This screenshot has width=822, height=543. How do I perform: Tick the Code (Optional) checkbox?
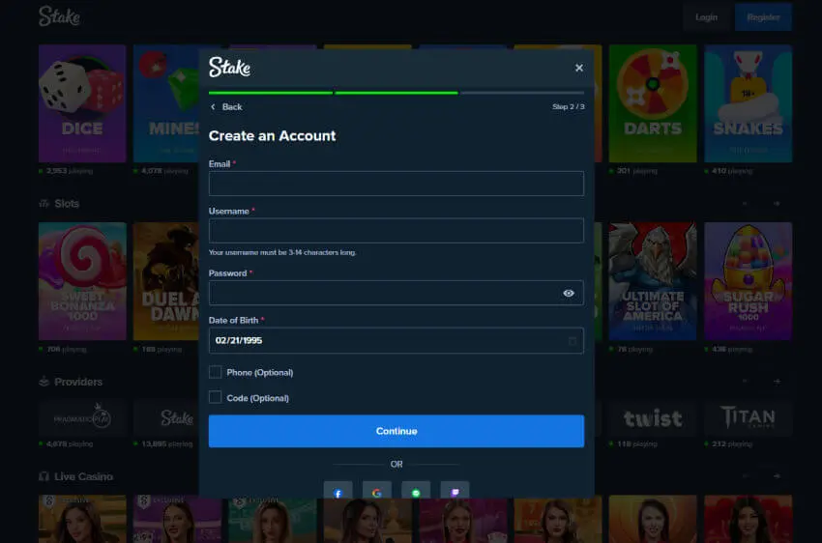(215, 397)
